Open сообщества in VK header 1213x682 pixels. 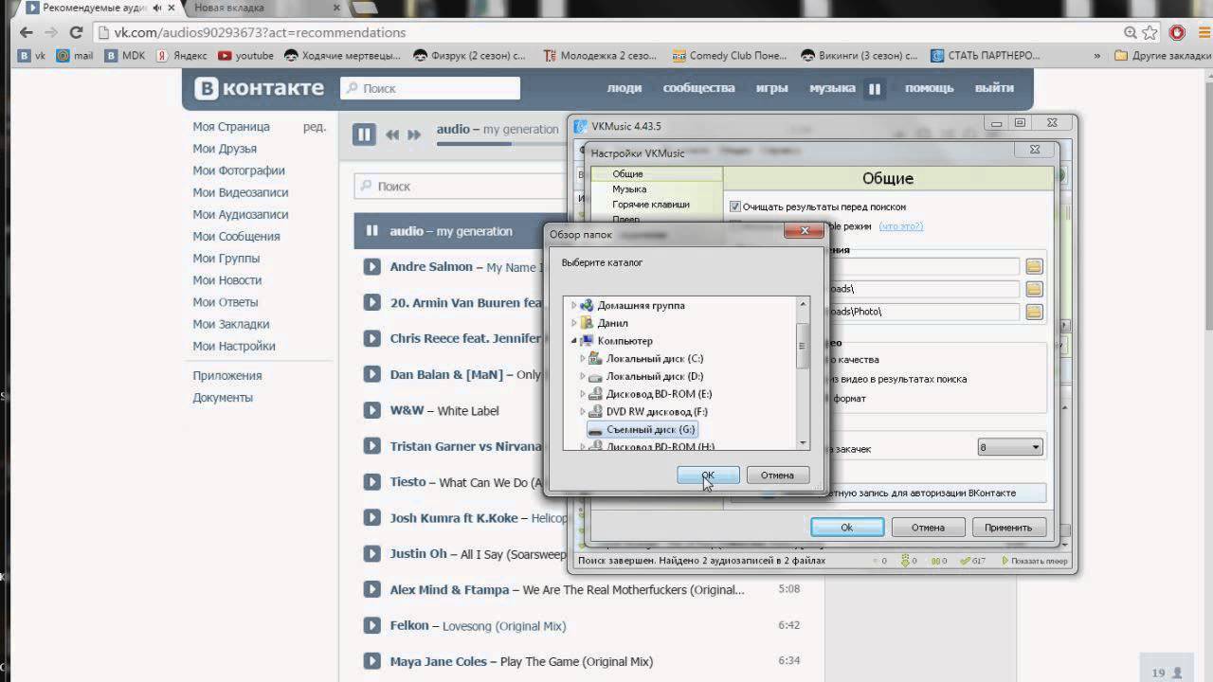pos(698,88)
